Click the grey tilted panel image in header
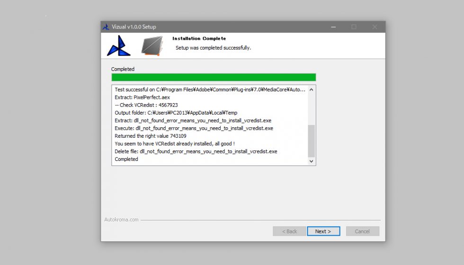 click(152, 46)
